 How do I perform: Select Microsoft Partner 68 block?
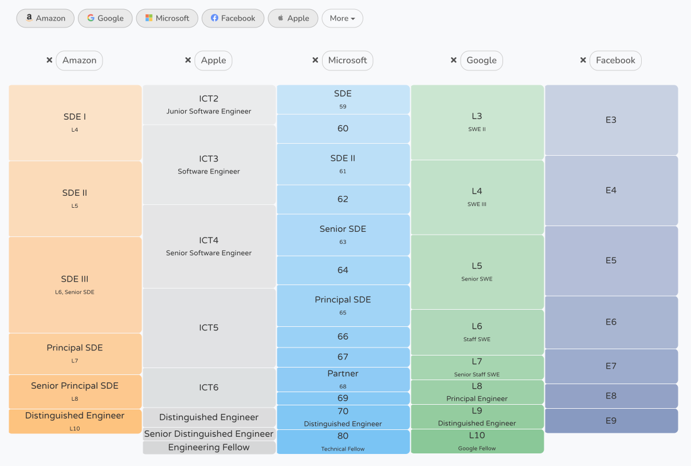coord(343,380)
